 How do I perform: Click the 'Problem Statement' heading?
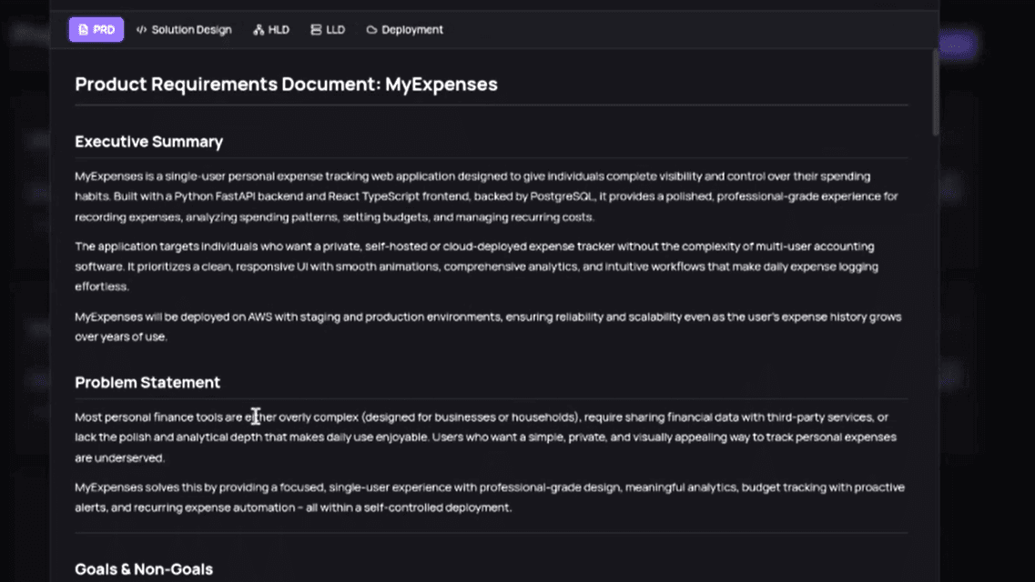point(147,382)
